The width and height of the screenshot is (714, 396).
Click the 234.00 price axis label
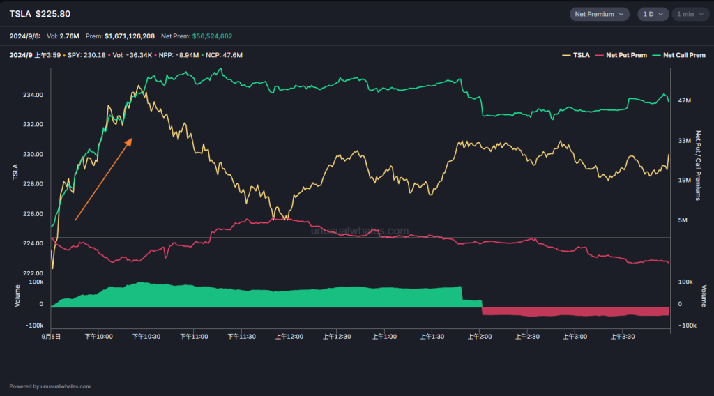(34, 95)
